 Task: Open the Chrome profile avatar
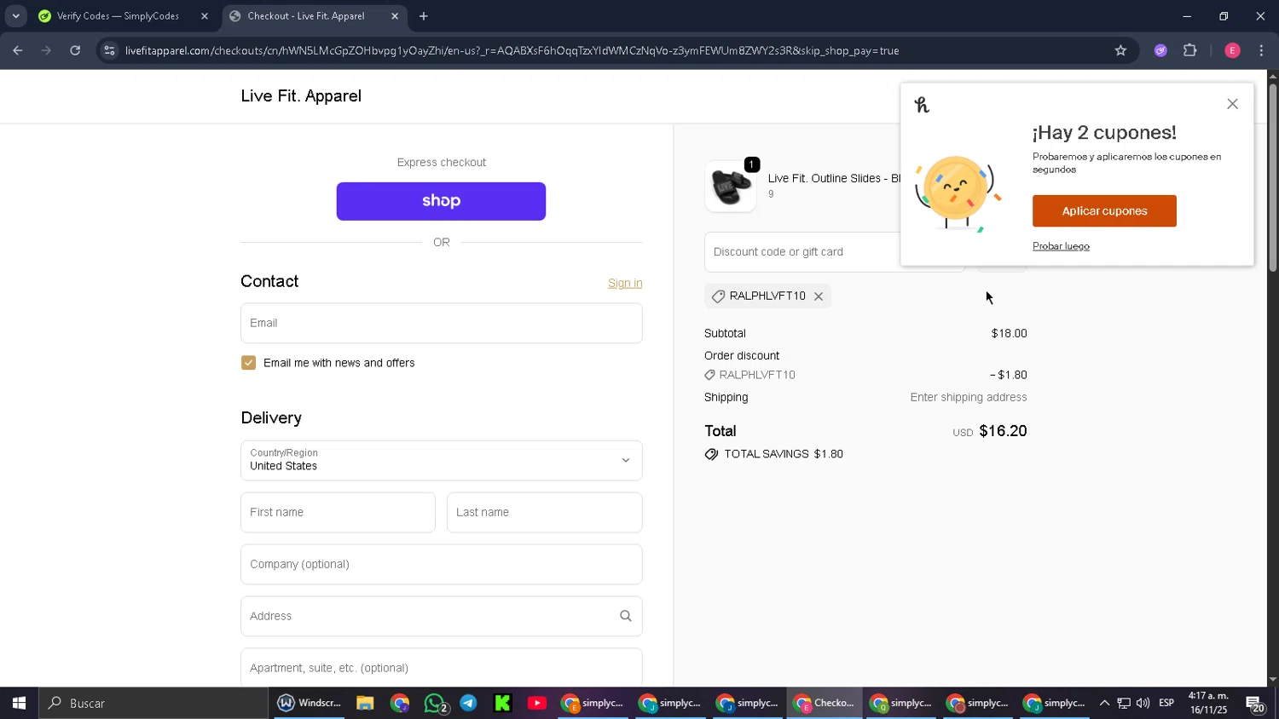pos(1232,51)
